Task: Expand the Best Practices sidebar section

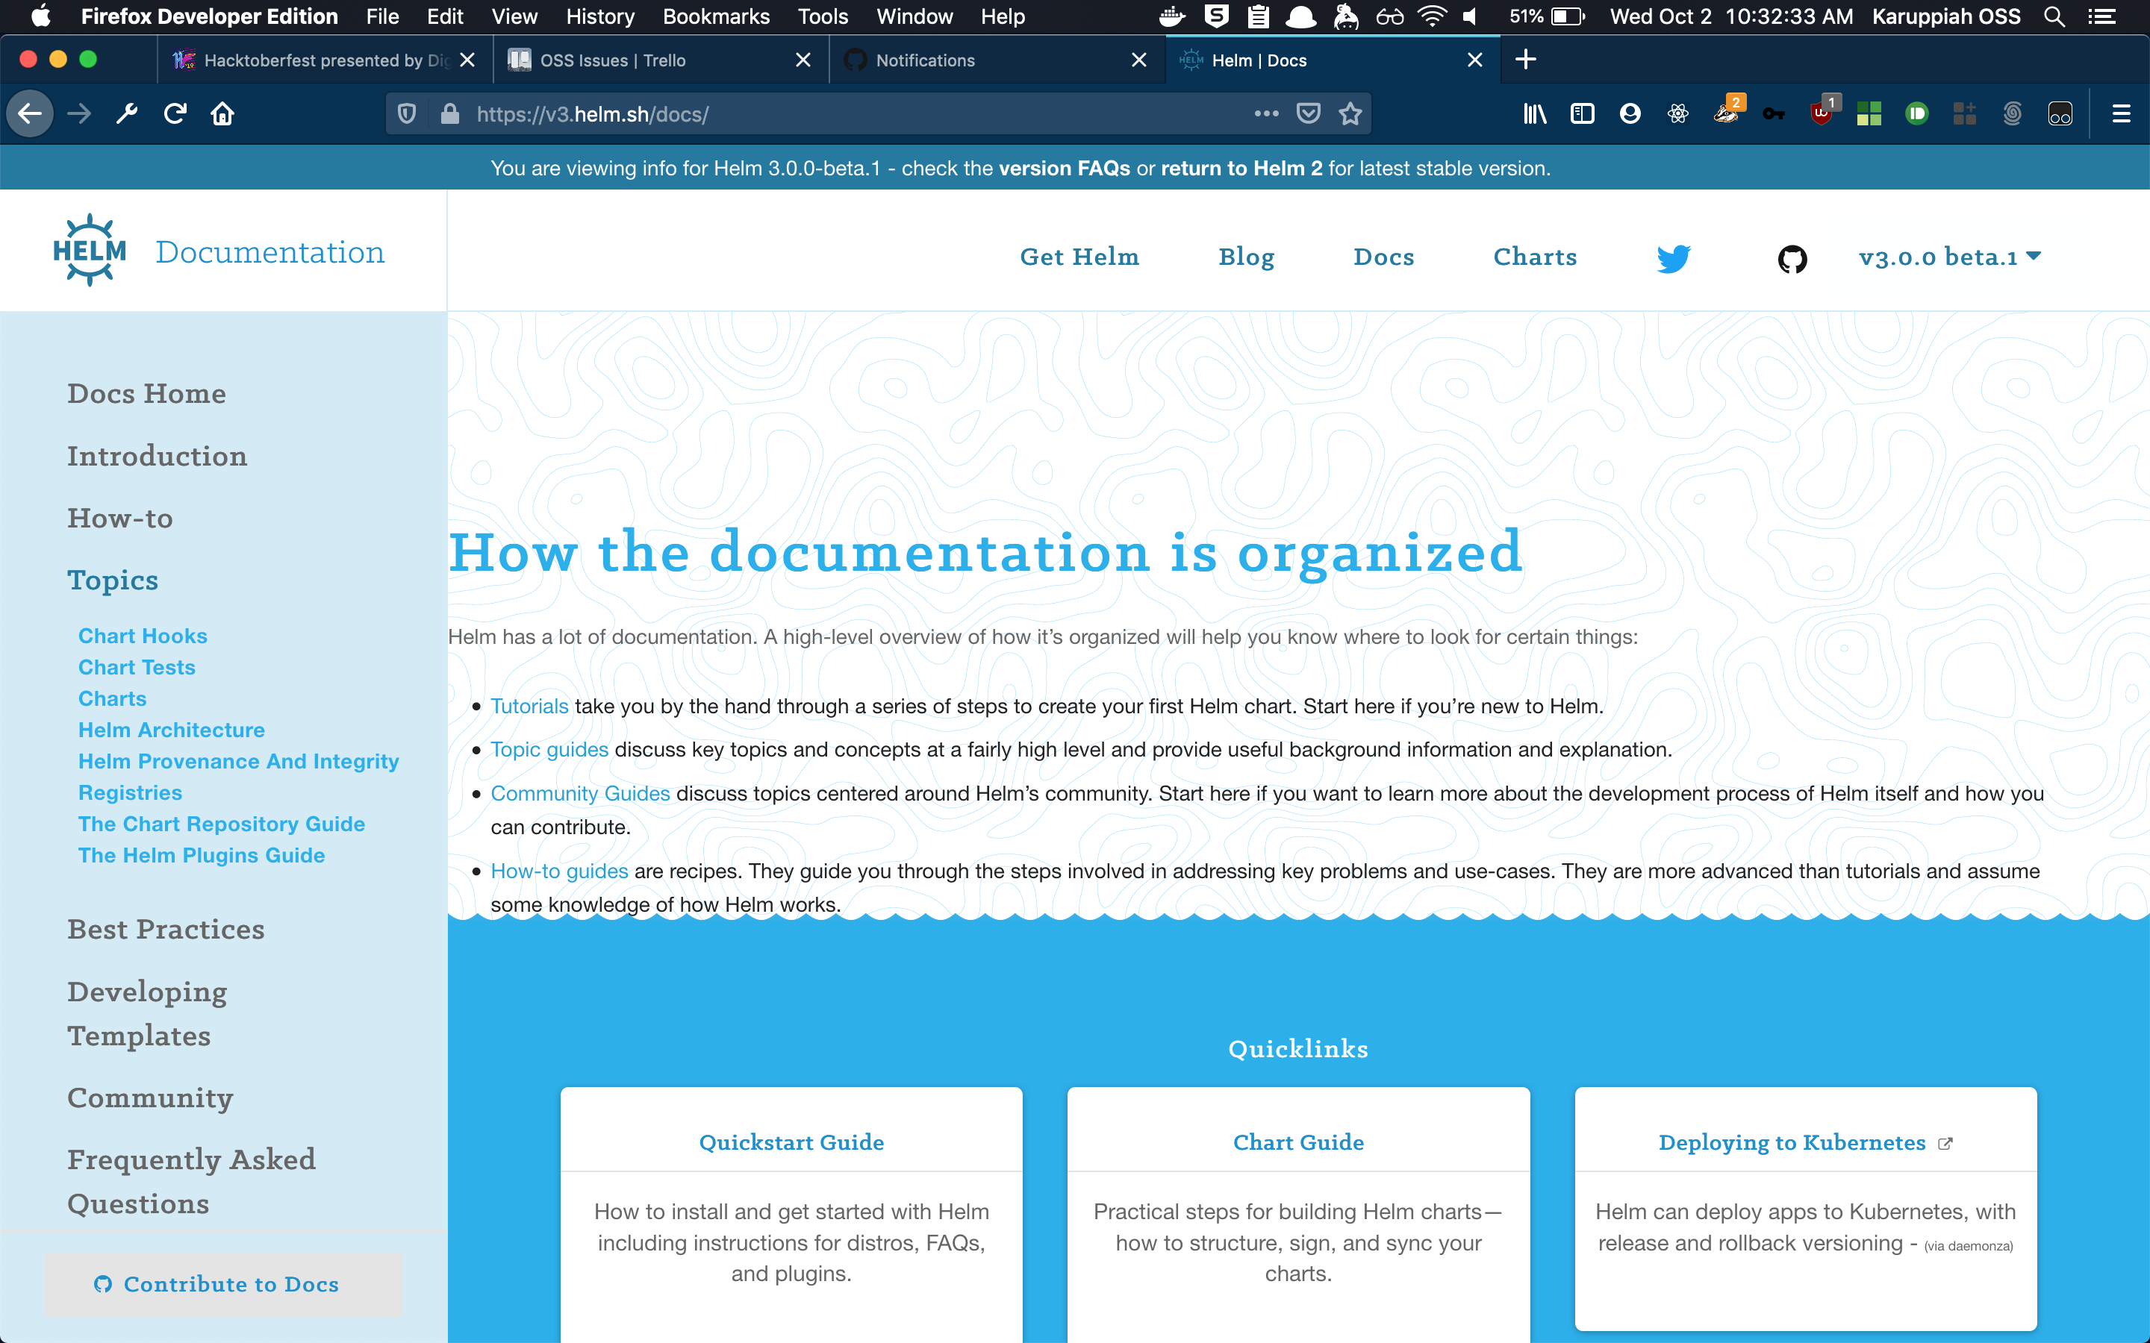Action: (166, 929)
